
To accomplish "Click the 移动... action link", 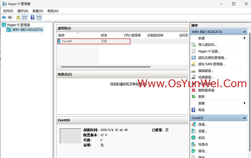I will tap(203, 151).
